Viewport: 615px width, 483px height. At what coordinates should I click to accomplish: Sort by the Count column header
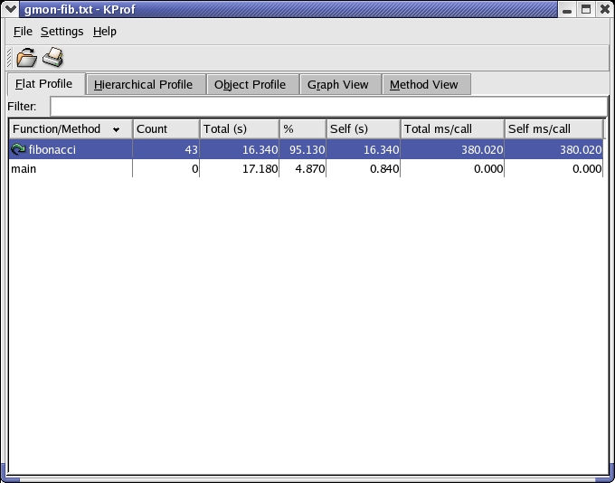(165, 129)
